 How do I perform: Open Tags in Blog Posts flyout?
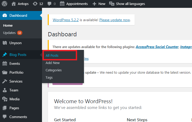(49, 78)
